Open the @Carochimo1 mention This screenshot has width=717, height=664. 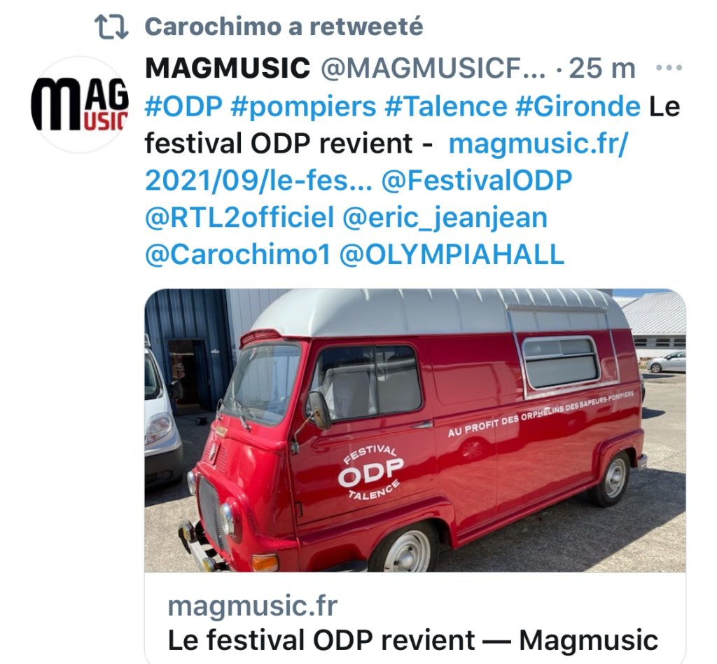(x=237, y=254)
